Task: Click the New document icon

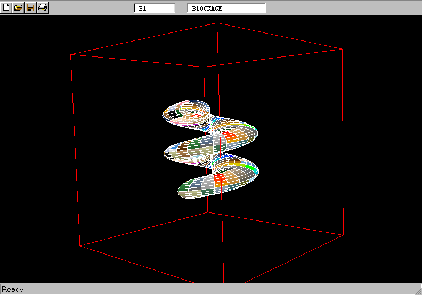Action: tap(6, 7)
